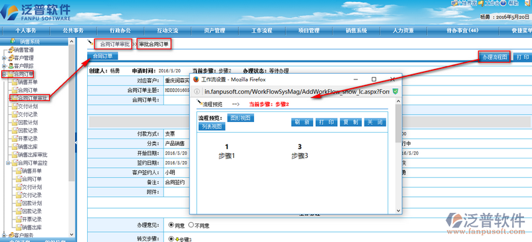
Task: Click the 客户跟踪 person icon
Action: (11, 66)
